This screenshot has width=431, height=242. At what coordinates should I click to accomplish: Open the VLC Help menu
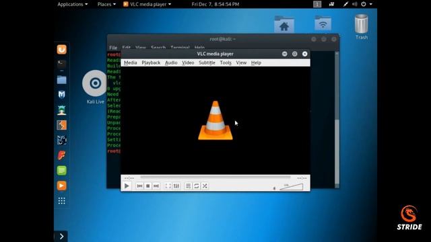(256, 63)
